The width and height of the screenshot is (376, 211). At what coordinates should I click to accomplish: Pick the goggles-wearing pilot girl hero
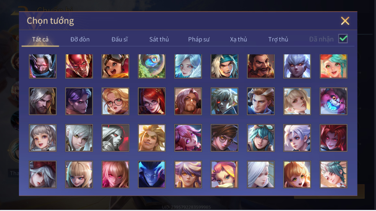coord(115,66)
